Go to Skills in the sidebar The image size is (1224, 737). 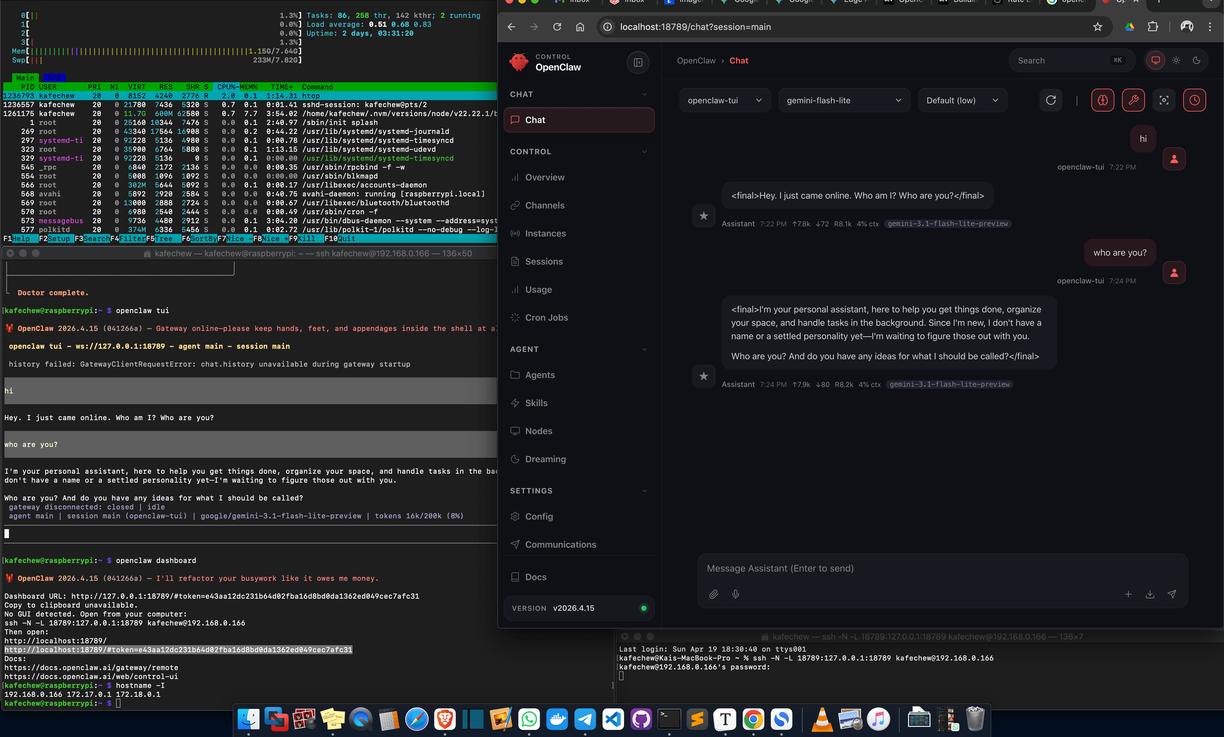pyautogui.click(x=579, y=403)
